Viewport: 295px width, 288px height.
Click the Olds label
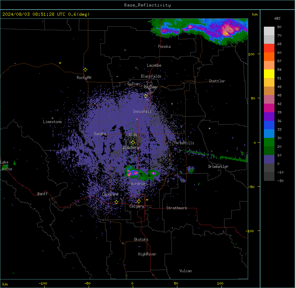click(x=133, y=135)
